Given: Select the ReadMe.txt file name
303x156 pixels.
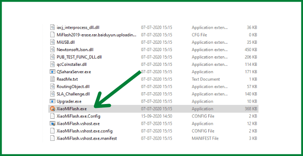Looking at the screenshot, I should pos(67,79).
